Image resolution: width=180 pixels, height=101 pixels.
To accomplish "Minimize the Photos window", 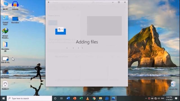I will [x=113, y=2].
